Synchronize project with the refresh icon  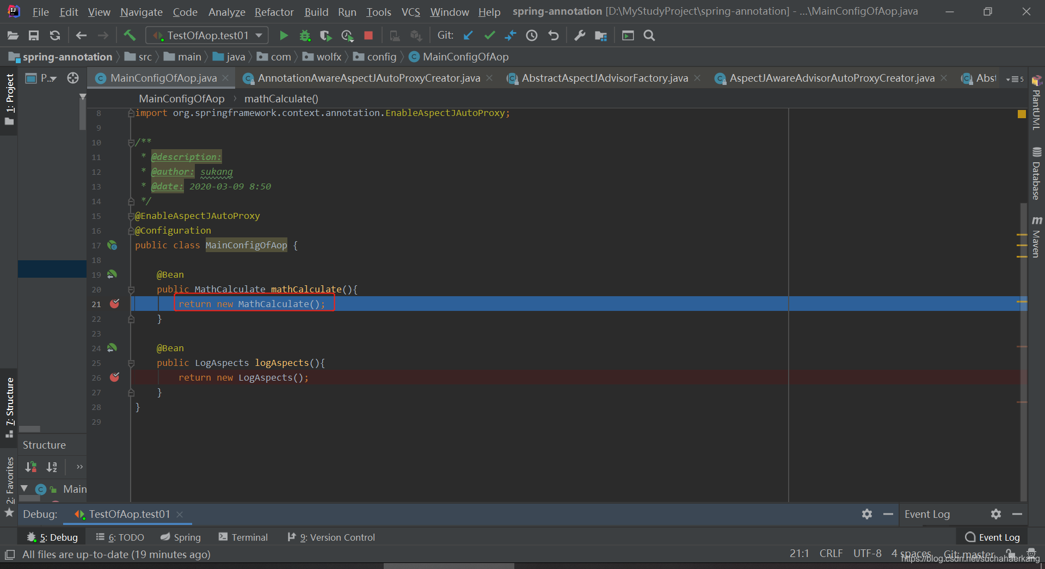pos(55,36)
